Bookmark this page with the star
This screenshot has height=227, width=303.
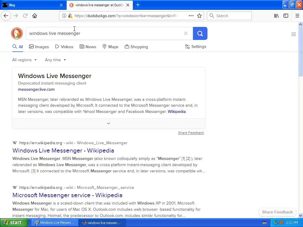click(199, 16)
